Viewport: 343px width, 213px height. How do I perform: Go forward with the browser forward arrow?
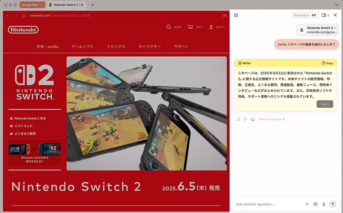point(16,16)
